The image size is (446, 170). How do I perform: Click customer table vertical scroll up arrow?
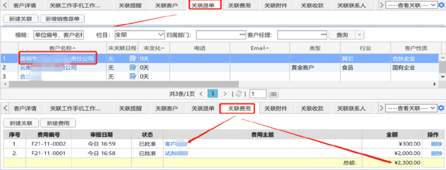click(x=443, y=58)
